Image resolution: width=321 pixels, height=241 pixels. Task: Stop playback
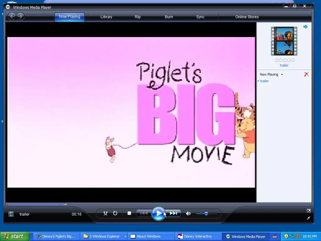pyautogui.click(x=129, y=213)
